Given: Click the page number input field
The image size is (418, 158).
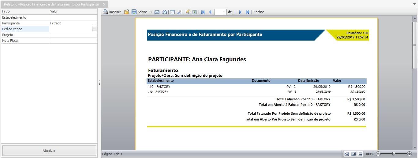Looking at the screenshot, I should (x=220, y=12).
